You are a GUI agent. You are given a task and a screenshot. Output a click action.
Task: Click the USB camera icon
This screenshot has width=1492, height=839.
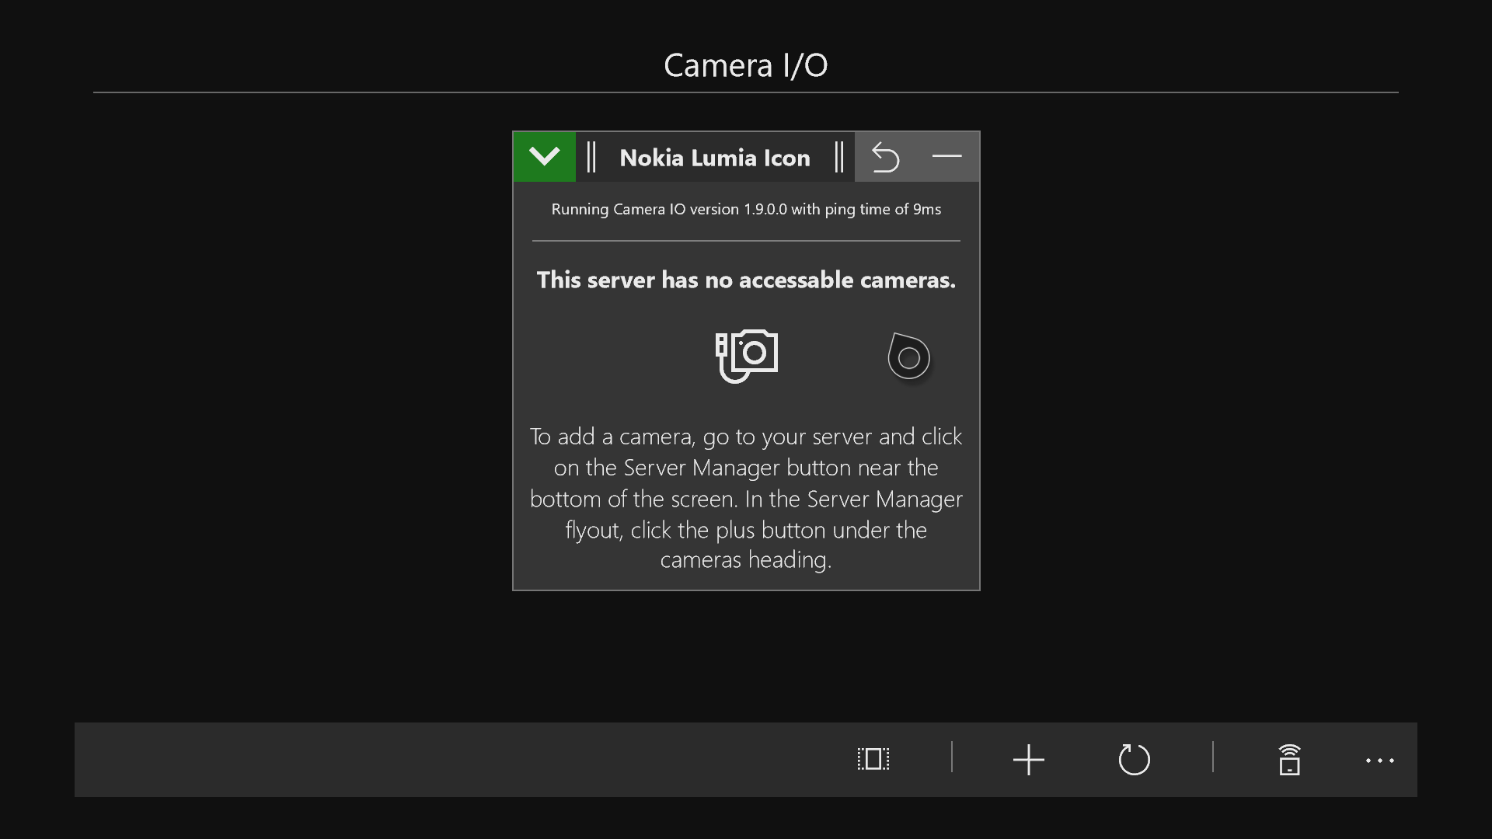pyautogui.click(x=746, y=356)
